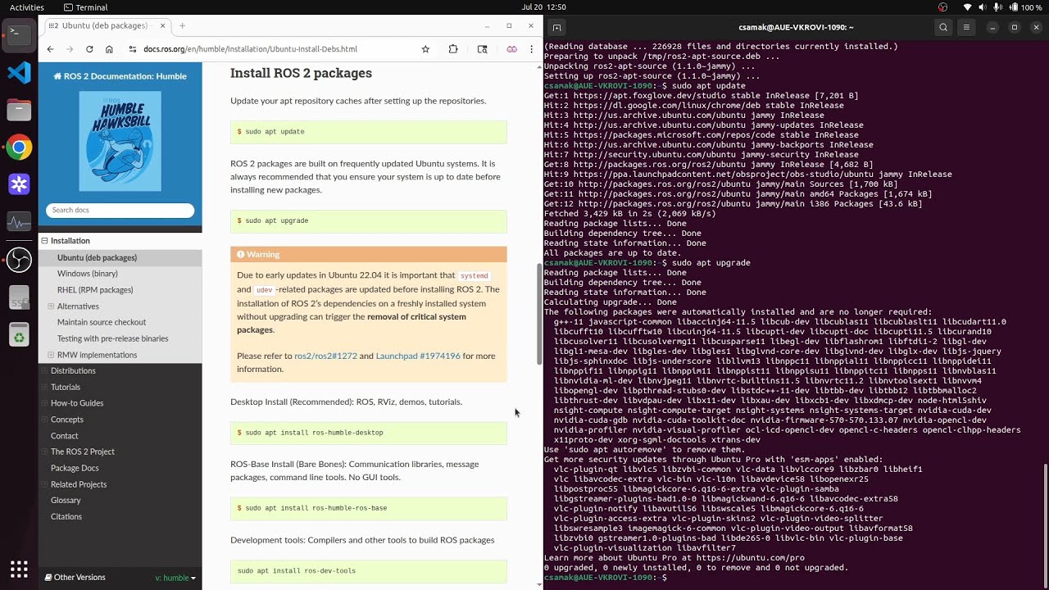The width and height of the screenshot is (1049, 590).
Task: Click the docs page vertical scrollbar
Action: [539, 315]
